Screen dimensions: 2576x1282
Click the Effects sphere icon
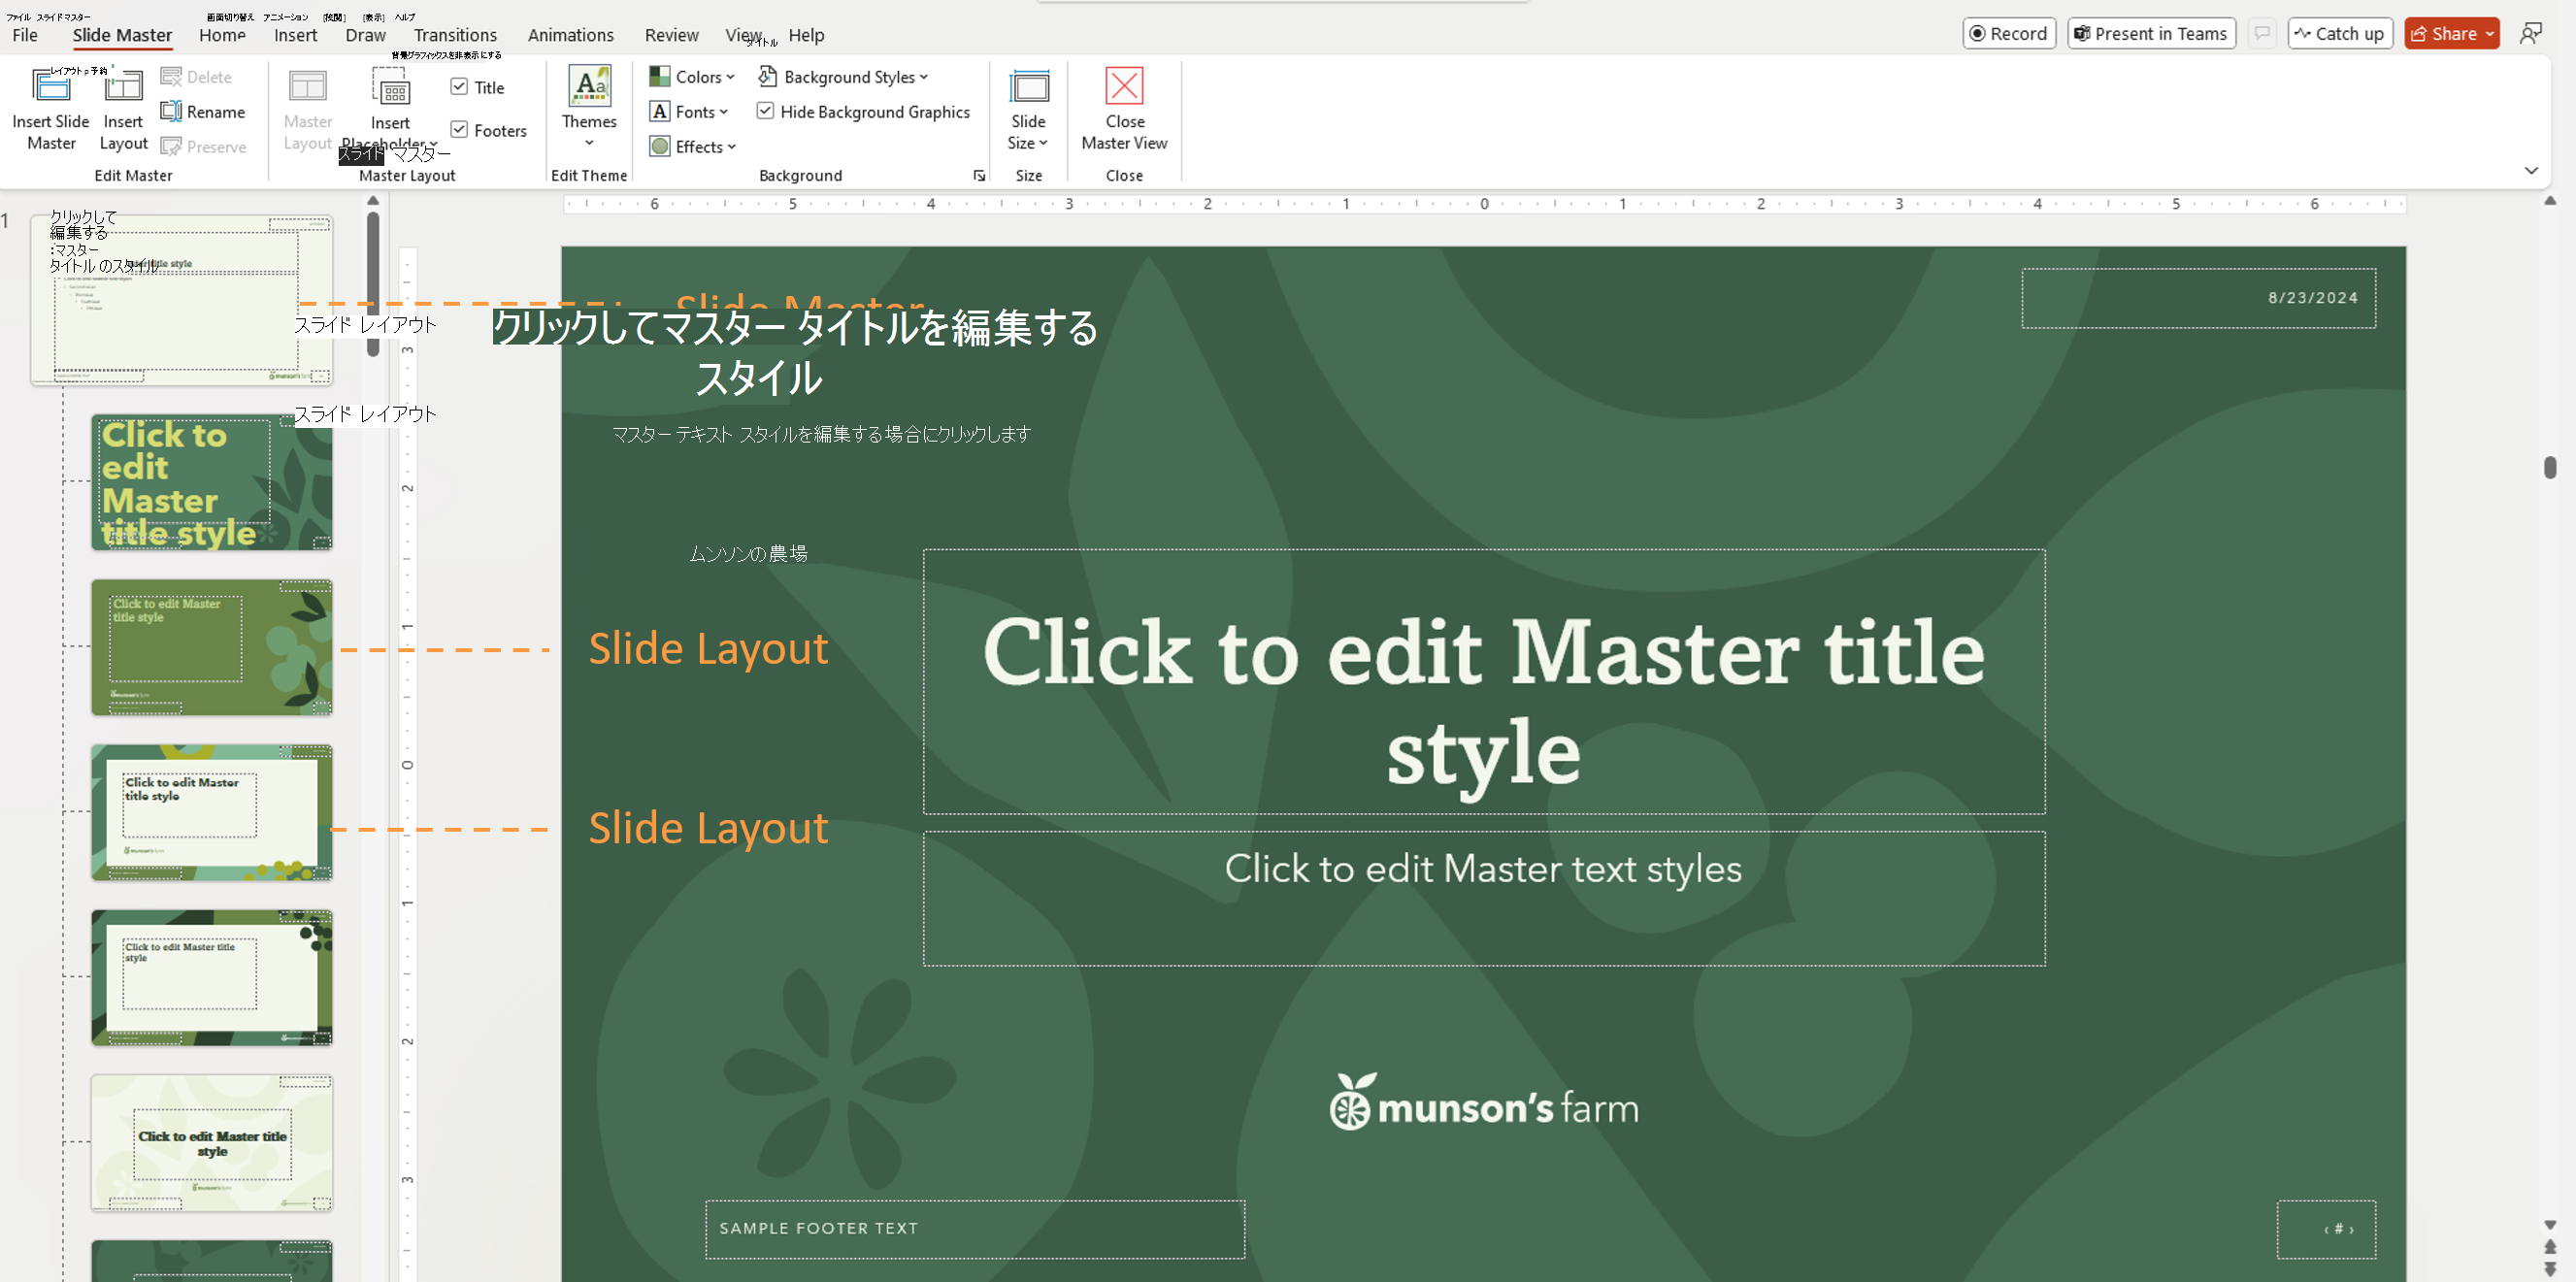coord(660,147)
